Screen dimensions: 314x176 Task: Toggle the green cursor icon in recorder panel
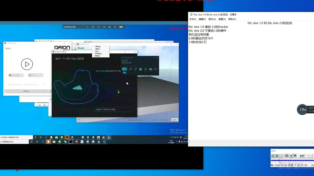point(295,156)
